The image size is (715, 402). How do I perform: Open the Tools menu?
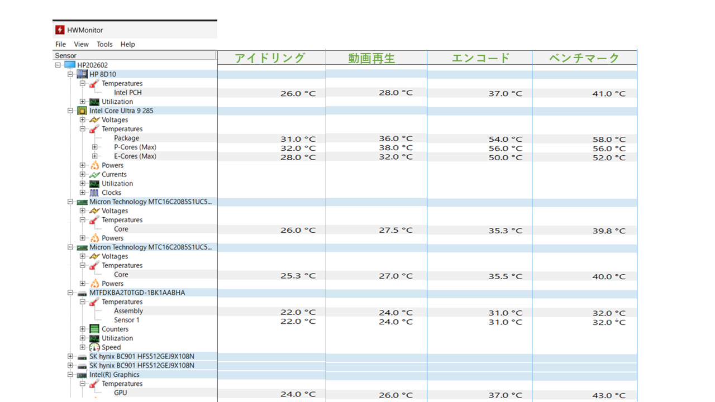(104, 44)
